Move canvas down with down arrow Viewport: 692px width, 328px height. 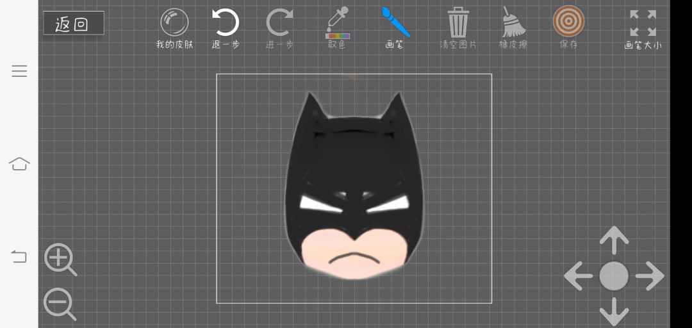(614, 312)
